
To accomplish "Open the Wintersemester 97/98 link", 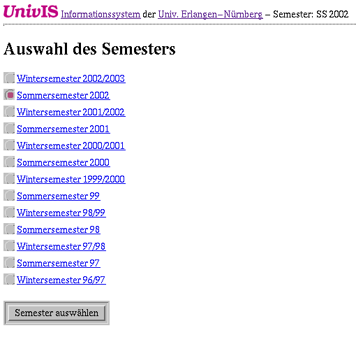I will [x=61, y=246].
